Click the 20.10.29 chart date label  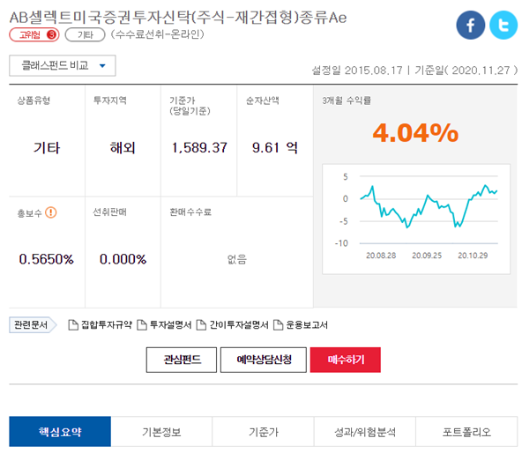pos(473,256)
